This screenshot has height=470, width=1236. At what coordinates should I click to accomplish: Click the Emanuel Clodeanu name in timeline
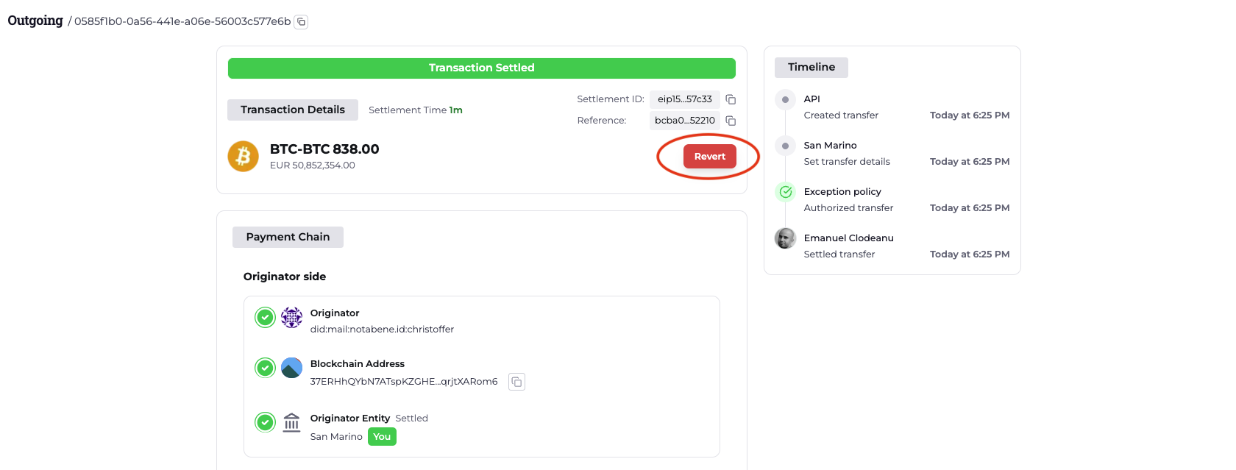coord(849,238)
